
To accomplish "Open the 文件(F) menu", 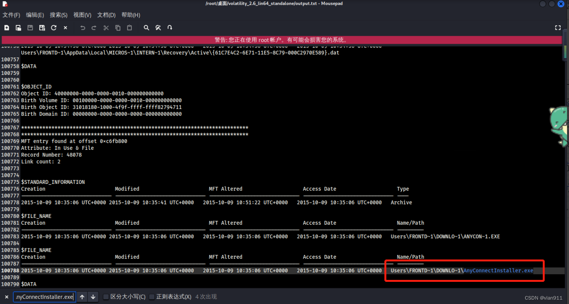I will click(x=12, y=15).
